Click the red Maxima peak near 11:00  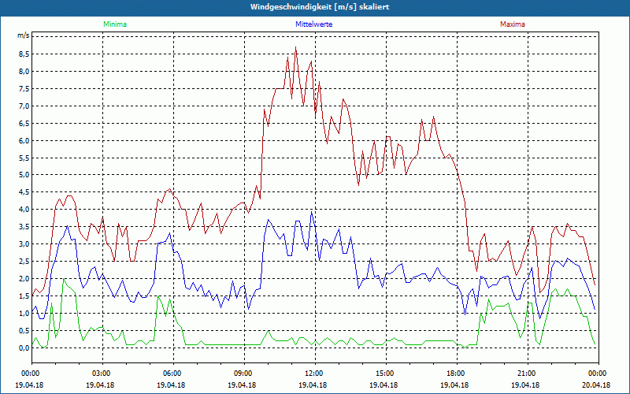click(296, 47)
